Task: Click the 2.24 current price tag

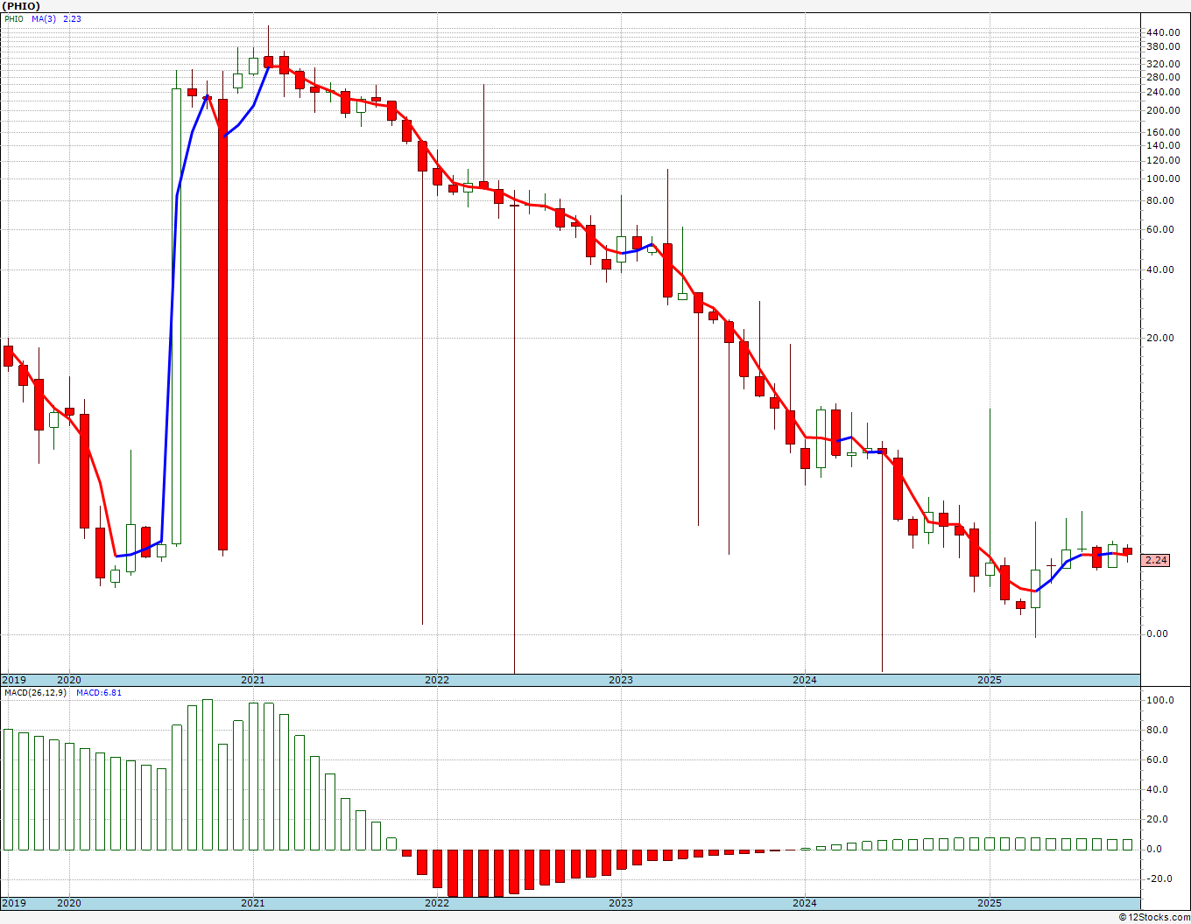Action: click(x=1156, y=560)
